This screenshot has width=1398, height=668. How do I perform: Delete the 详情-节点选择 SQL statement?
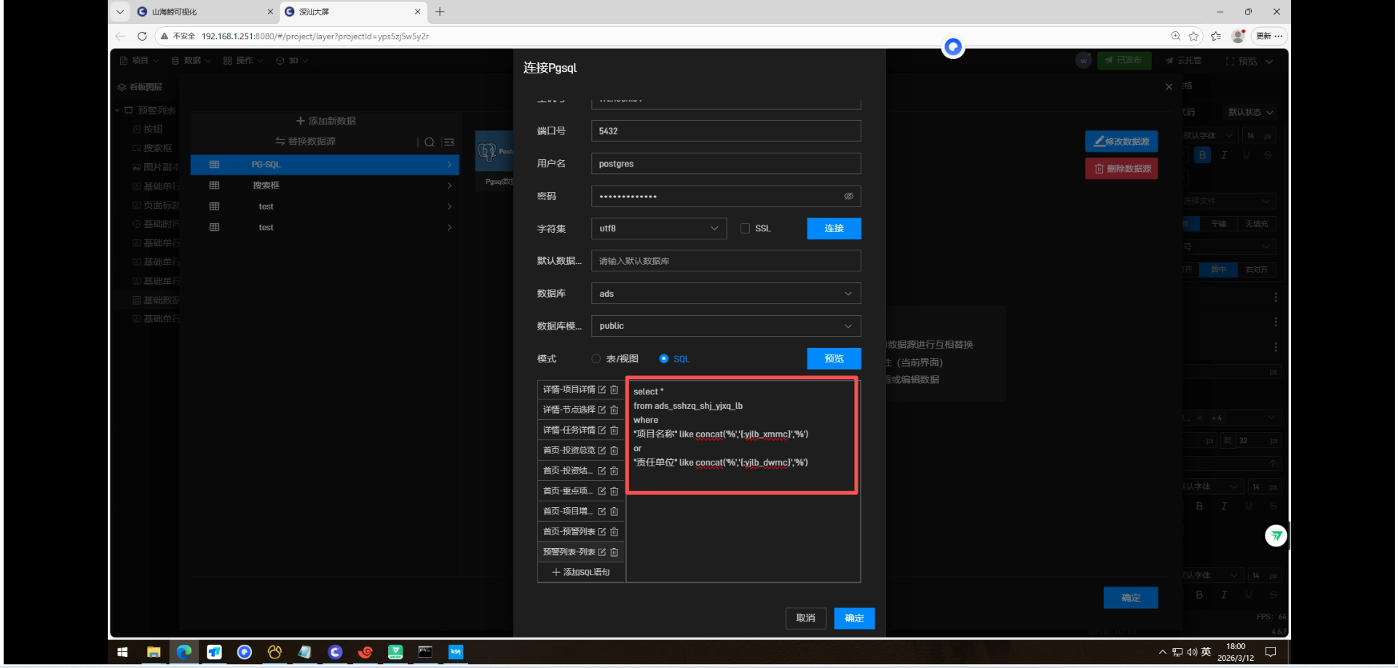tap(614, 410)
